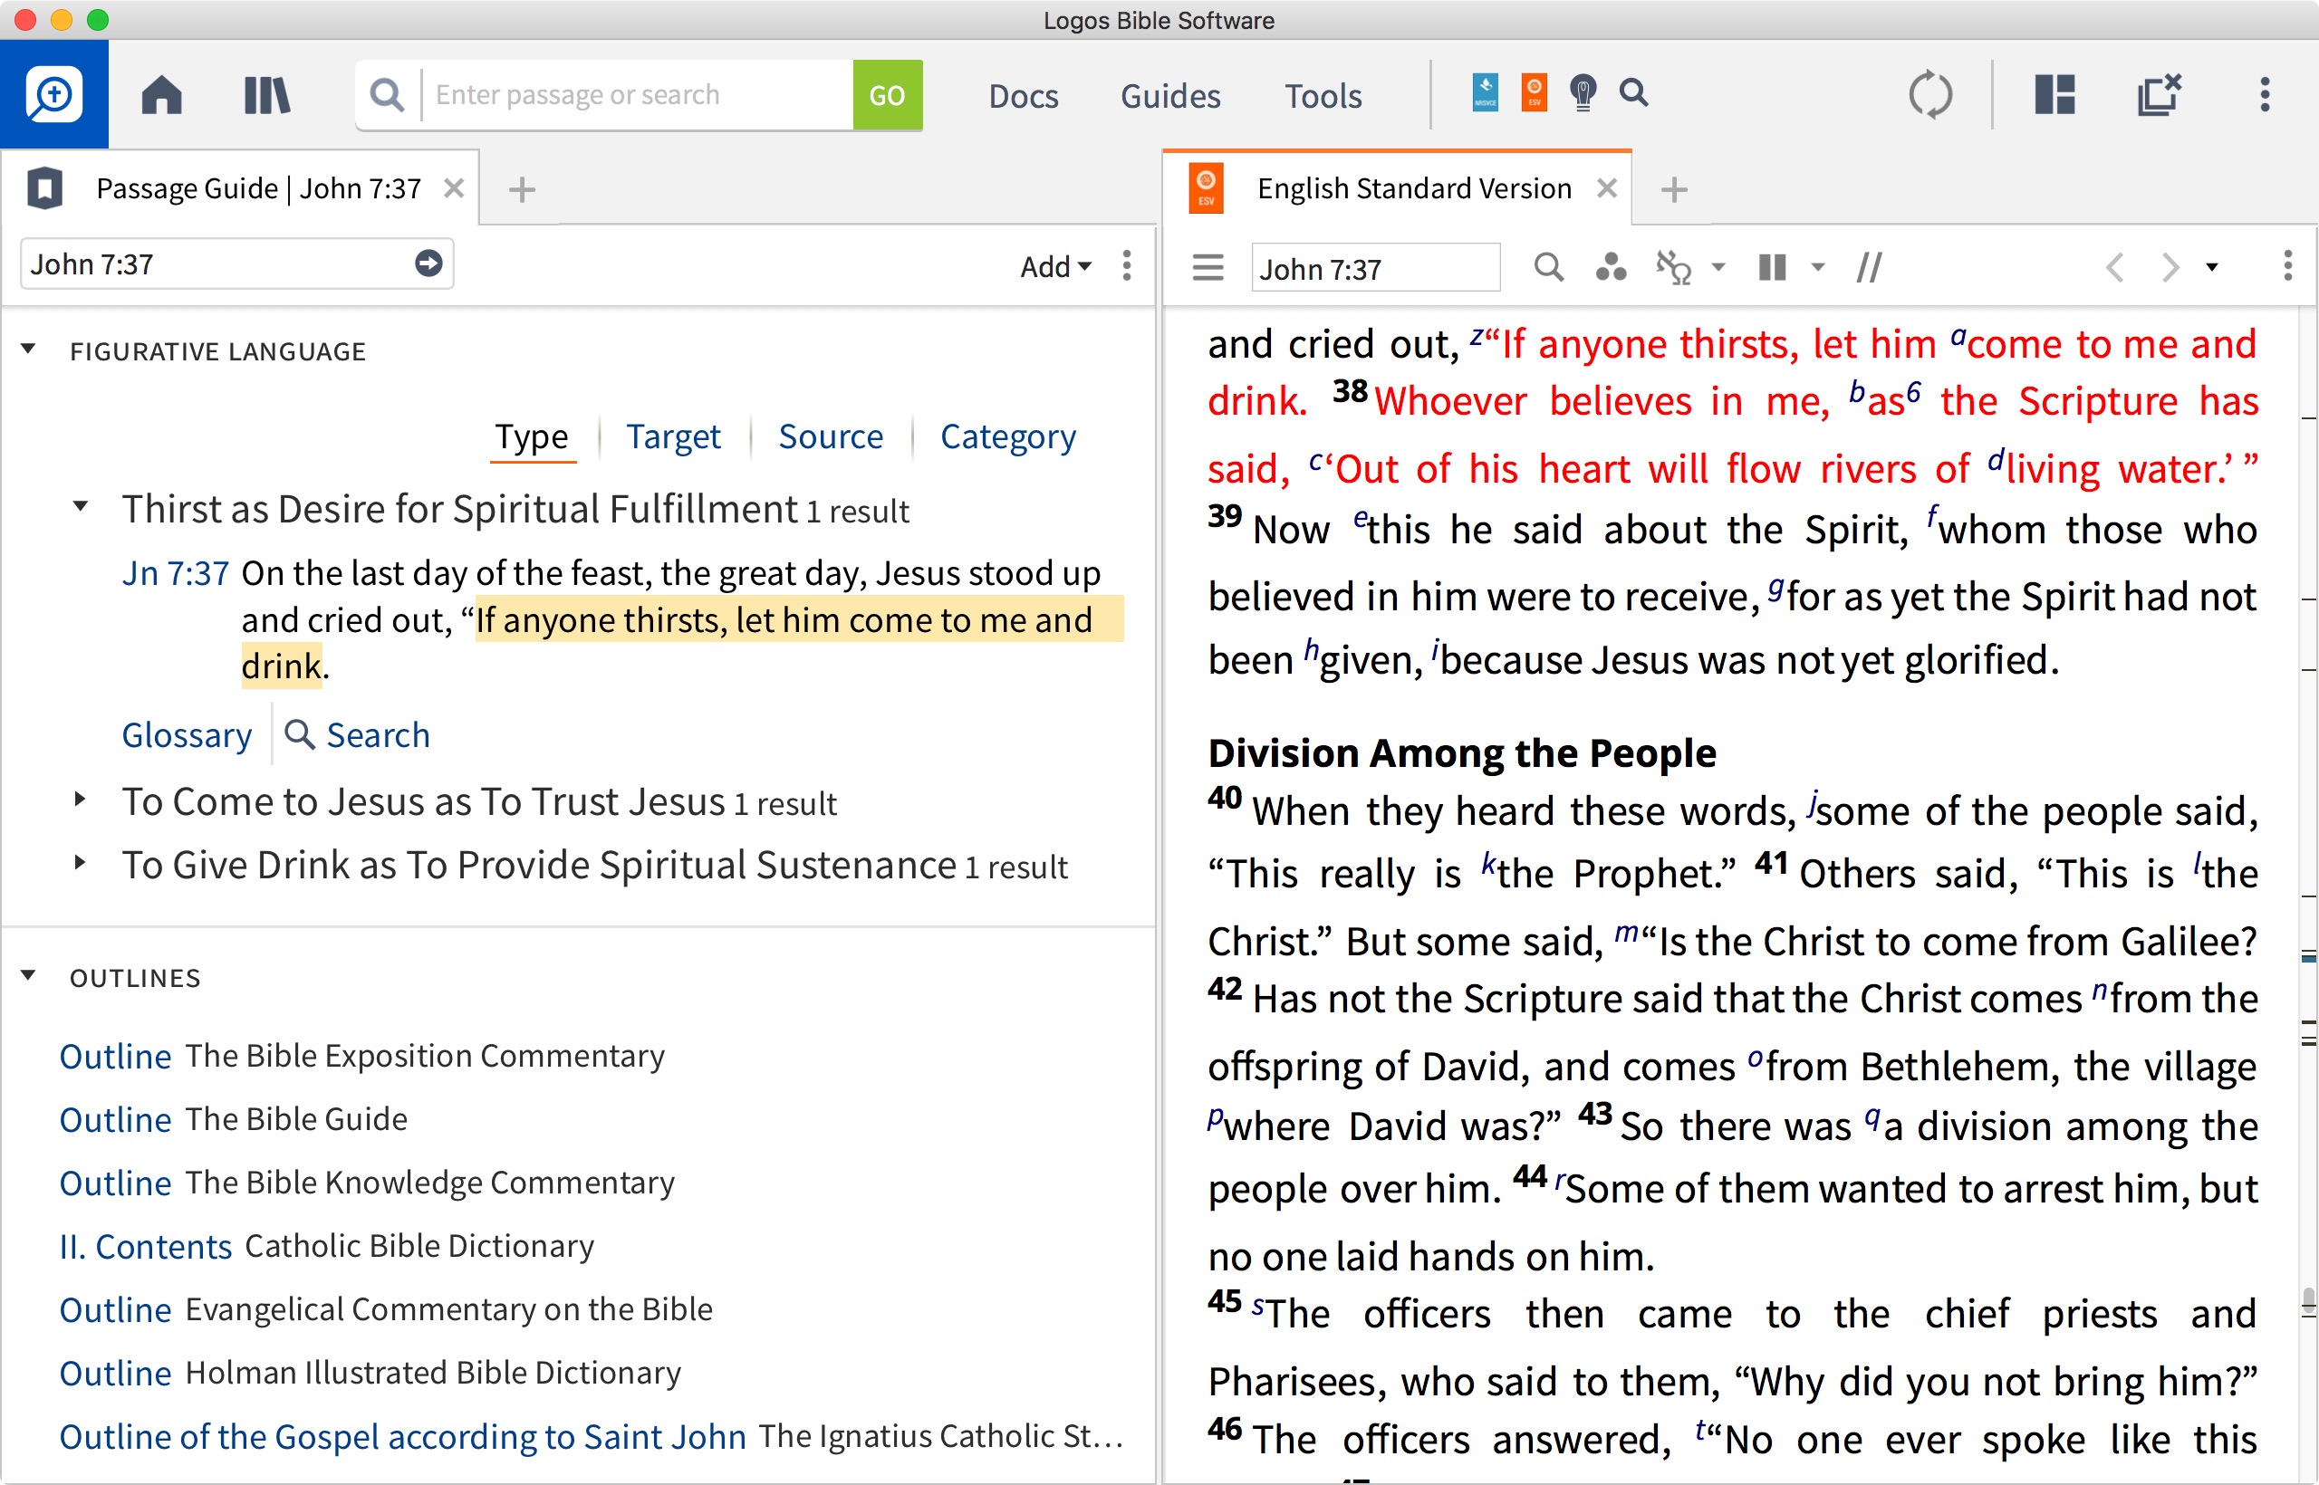Image resolution: width=2319 pixels, height=1485 pixels.
Task: Open the ESV table of contents hamburger icon
Action: (x=1208, y=267)
